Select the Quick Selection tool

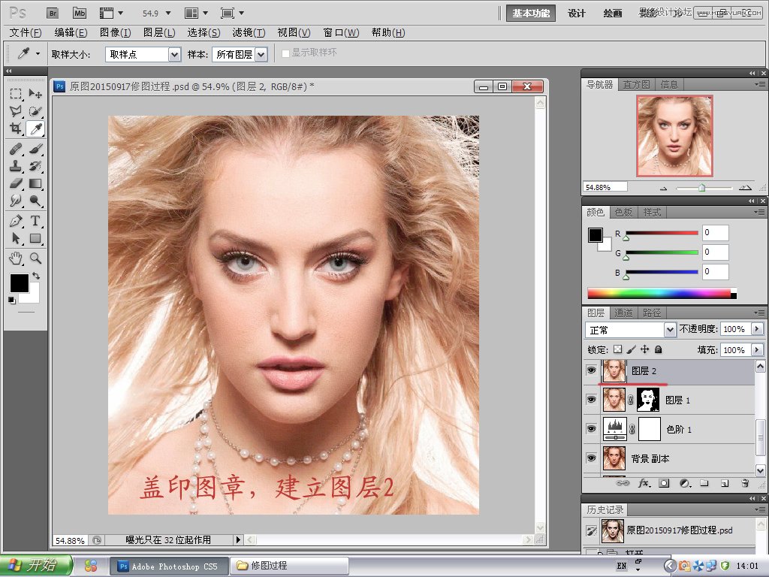[x=35, y=111]
